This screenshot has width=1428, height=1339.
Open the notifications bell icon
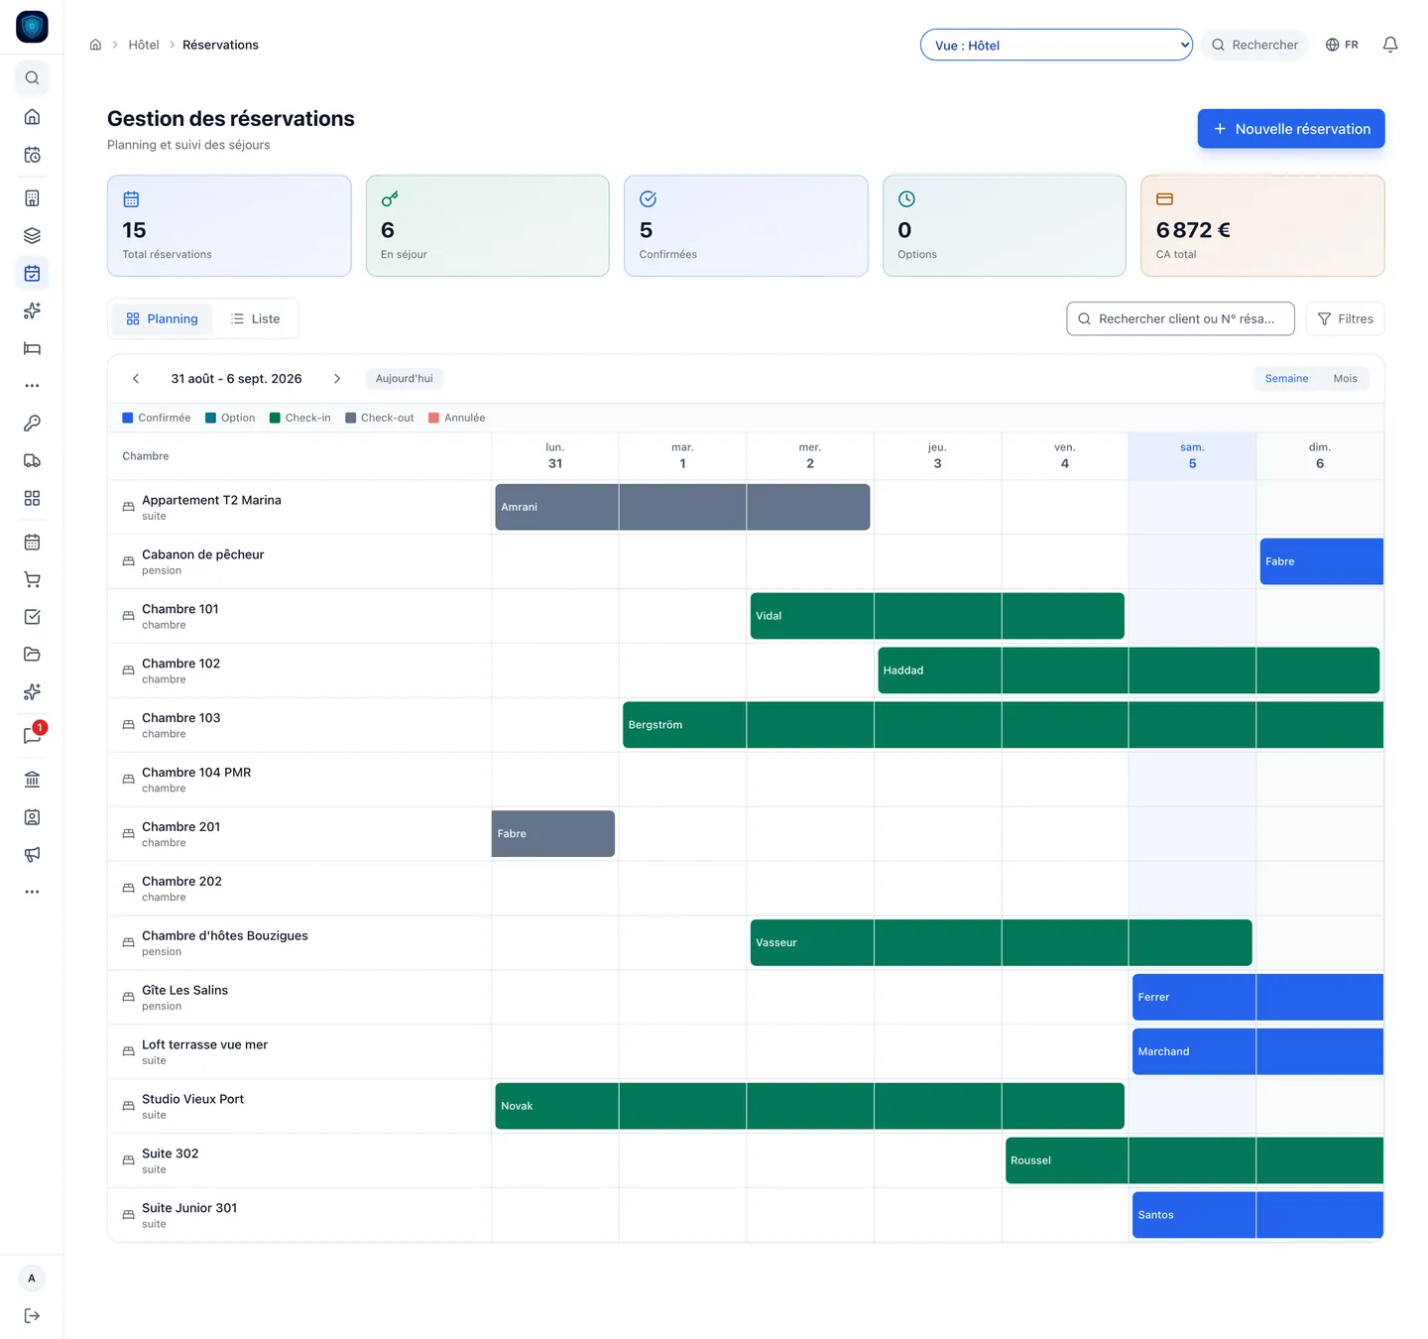pos(1390,45)
